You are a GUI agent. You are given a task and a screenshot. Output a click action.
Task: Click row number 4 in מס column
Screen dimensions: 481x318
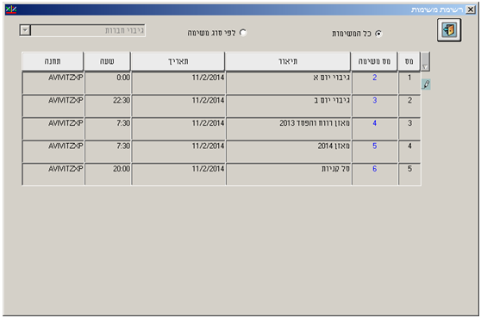[409, 152]
